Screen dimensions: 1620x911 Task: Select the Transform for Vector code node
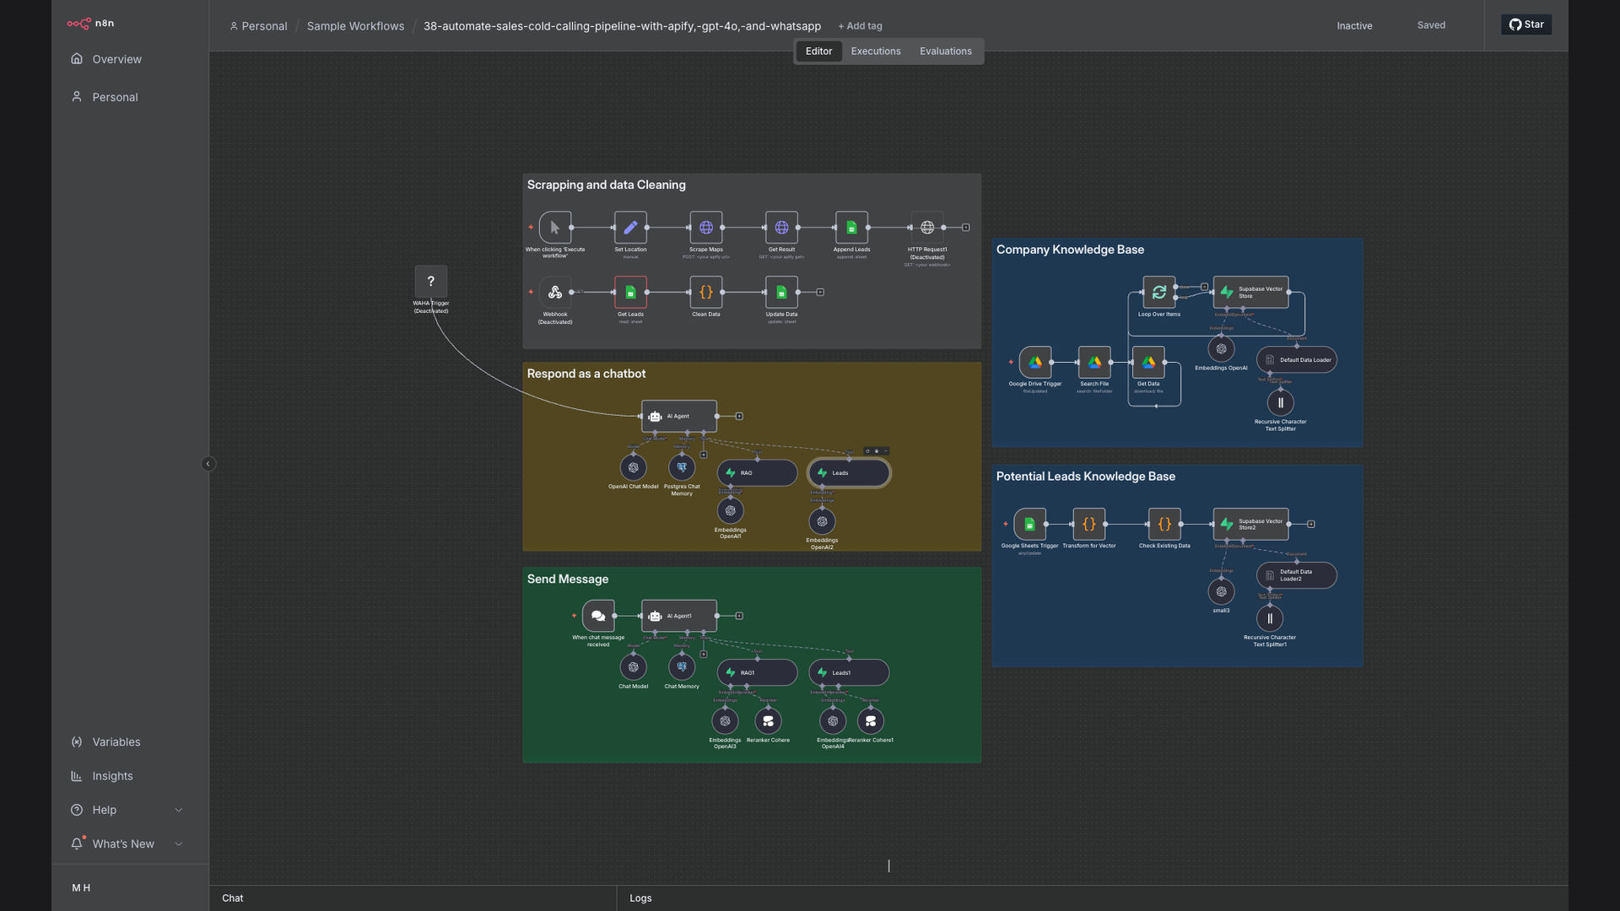coord(1089,525)
